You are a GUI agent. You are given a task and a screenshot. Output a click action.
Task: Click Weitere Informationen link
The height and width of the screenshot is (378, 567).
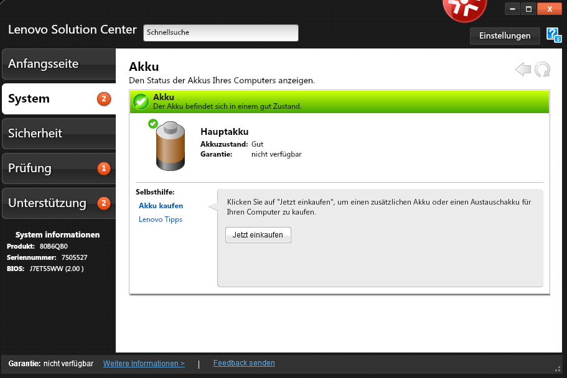(x=144, y=364)
